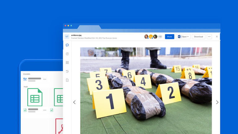238x134 pixels.
Task: Go to the next image with right arrow
Action: pos(217,102)
